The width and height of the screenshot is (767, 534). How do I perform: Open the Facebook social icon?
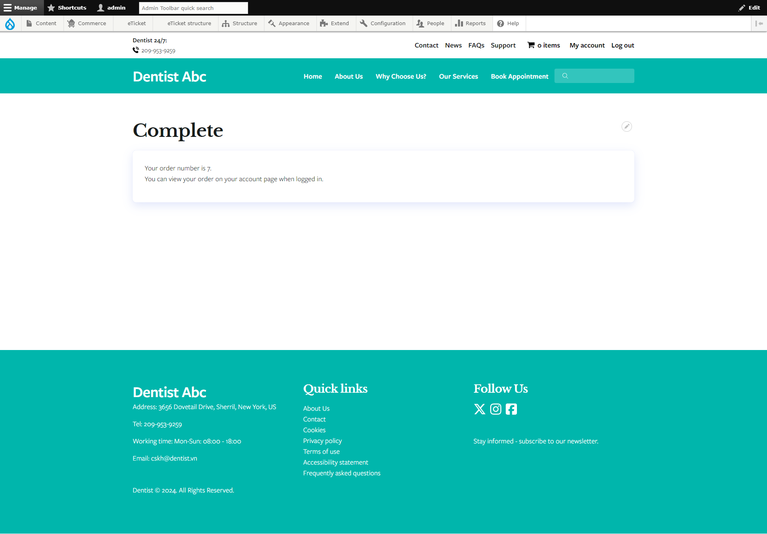pyautogui.click(x=511, y=409)
